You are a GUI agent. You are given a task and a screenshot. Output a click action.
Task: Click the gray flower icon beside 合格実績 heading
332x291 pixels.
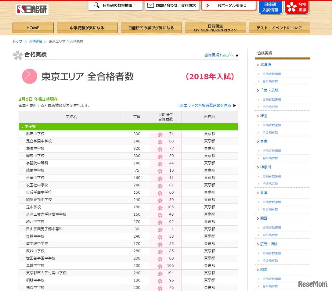[x=18, y=55]
